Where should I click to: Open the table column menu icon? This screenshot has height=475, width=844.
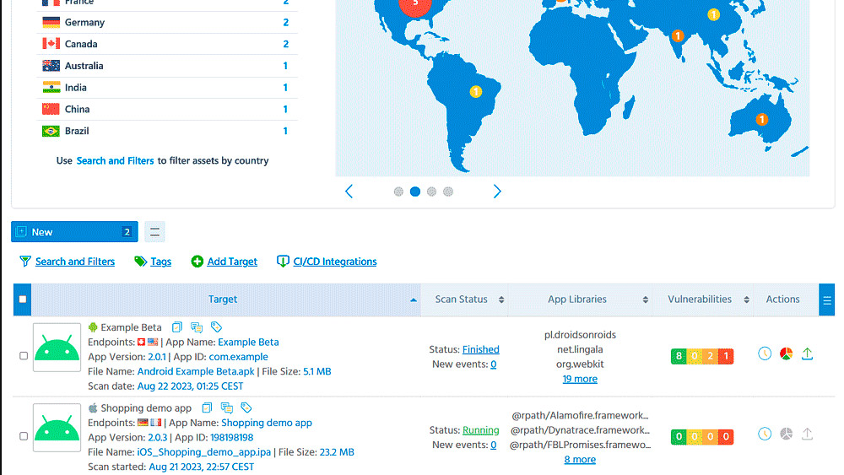[827, 300]
